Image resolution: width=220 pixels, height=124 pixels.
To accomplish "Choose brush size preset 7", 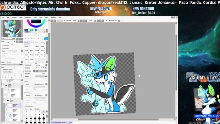I will (x=35, y=112).
